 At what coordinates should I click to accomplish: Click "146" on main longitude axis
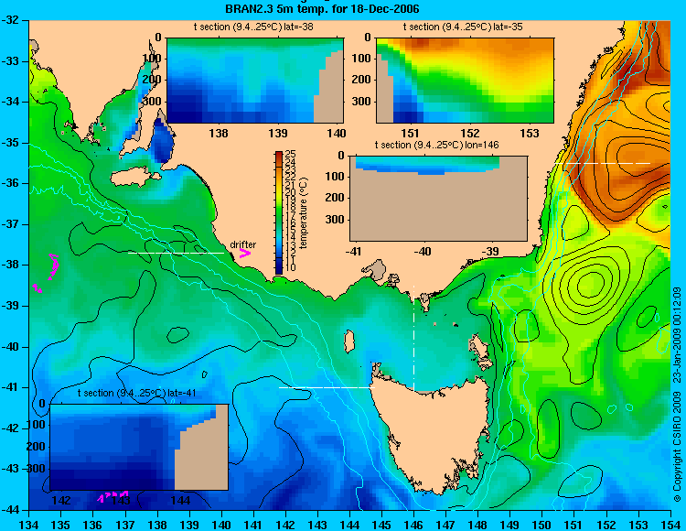point(413,525)
